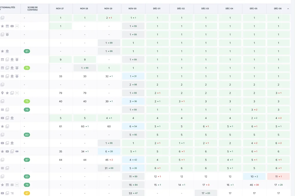This screenshot has width=295, height=196.
Task: Click the map pin icon in features column
Action: (3, 93)
